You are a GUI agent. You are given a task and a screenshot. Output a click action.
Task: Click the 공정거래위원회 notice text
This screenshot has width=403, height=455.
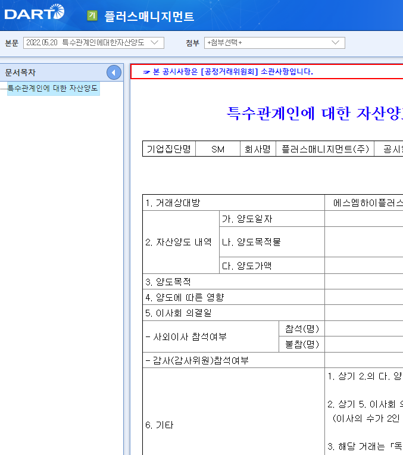pyautogui.click(x=233, y=71)
